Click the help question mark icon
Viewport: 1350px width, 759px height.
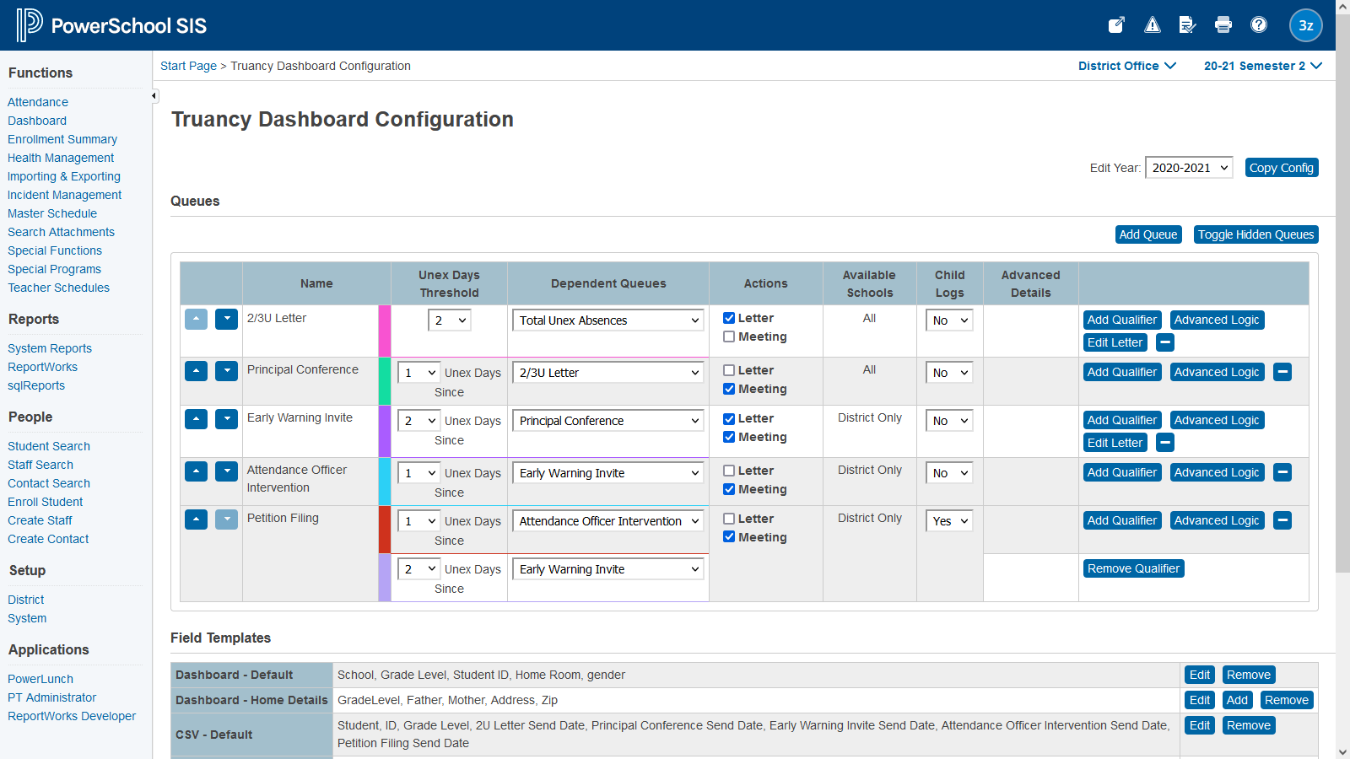1258,25
